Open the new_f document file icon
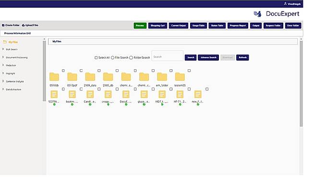The height and width of the screenshot is (177, 314). [x=198, y=94]
